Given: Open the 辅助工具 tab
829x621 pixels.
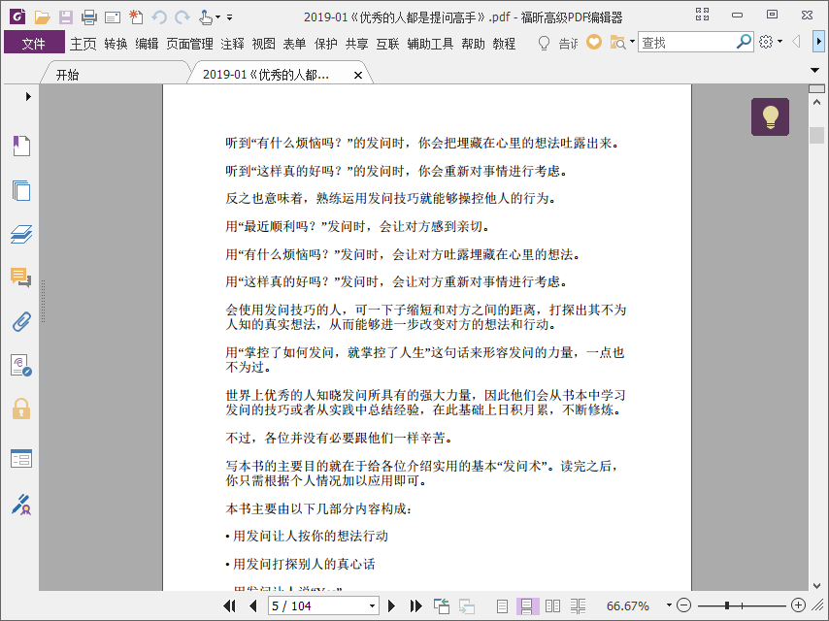Looking at the screenshot, I should pyautogui.click(x=430, y=44).
